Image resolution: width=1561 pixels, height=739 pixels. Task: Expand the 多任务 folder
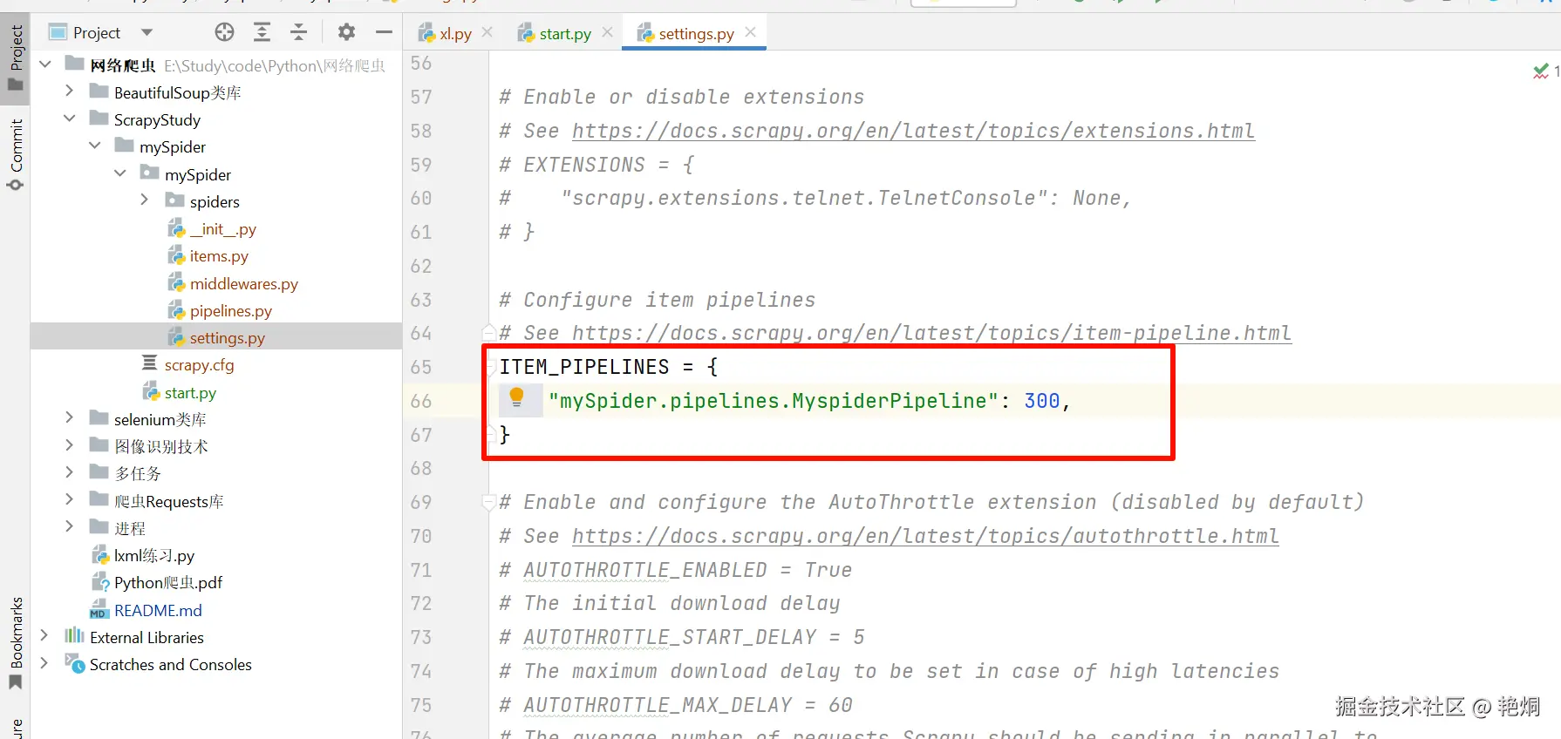point(70,472)
